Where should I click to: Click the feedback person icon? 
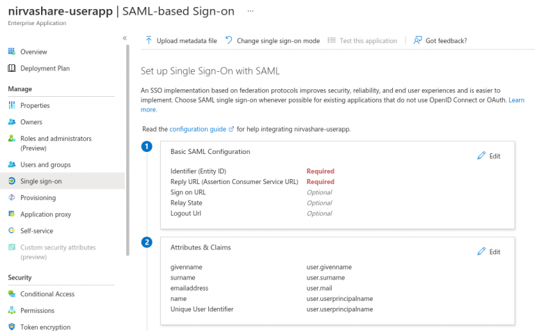coord(418,40)
